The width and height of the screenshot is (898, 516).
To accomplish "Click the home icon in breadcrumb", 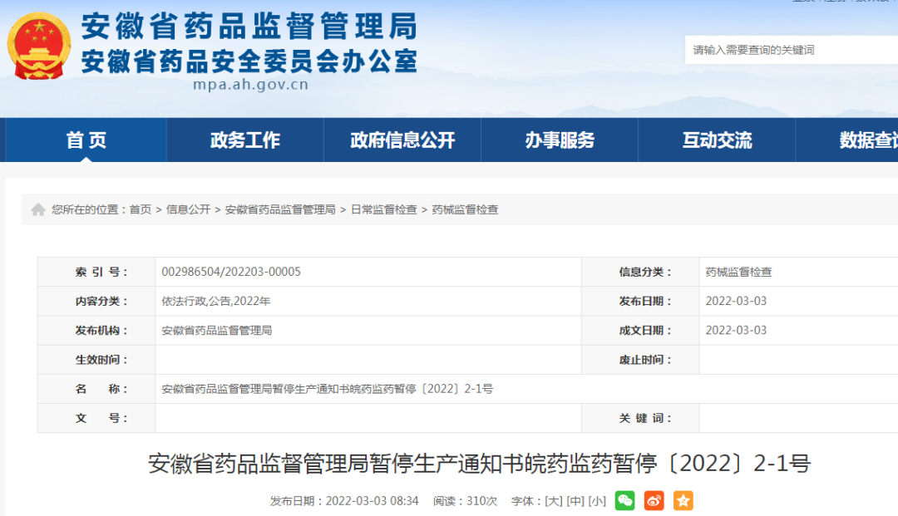I will pyautogui.click(x=38, y=210).
